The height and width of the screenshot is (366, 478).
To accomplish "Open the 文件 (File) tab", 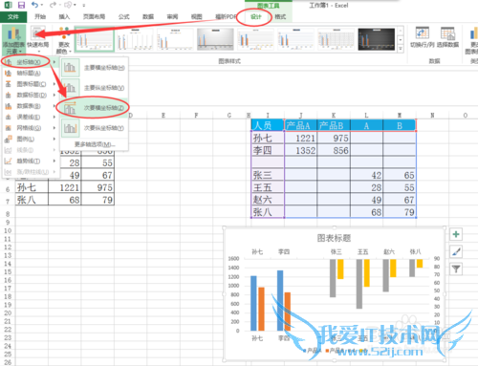I will (x=13, y=16).
